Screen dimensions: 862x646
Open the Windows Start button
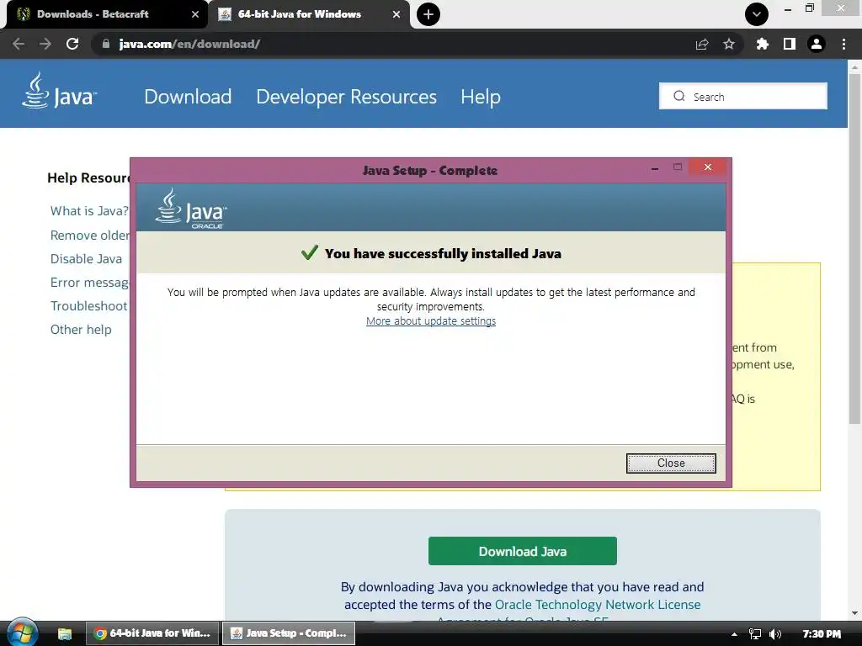[x=22, y=633]
